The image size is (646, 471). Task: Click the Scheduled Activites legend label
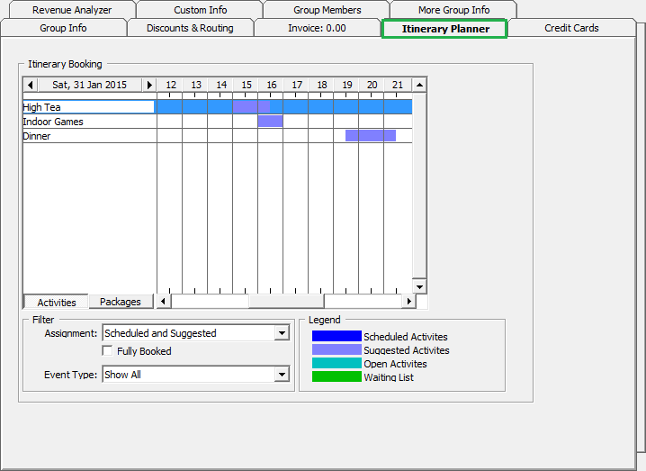[x=406, y=337]
